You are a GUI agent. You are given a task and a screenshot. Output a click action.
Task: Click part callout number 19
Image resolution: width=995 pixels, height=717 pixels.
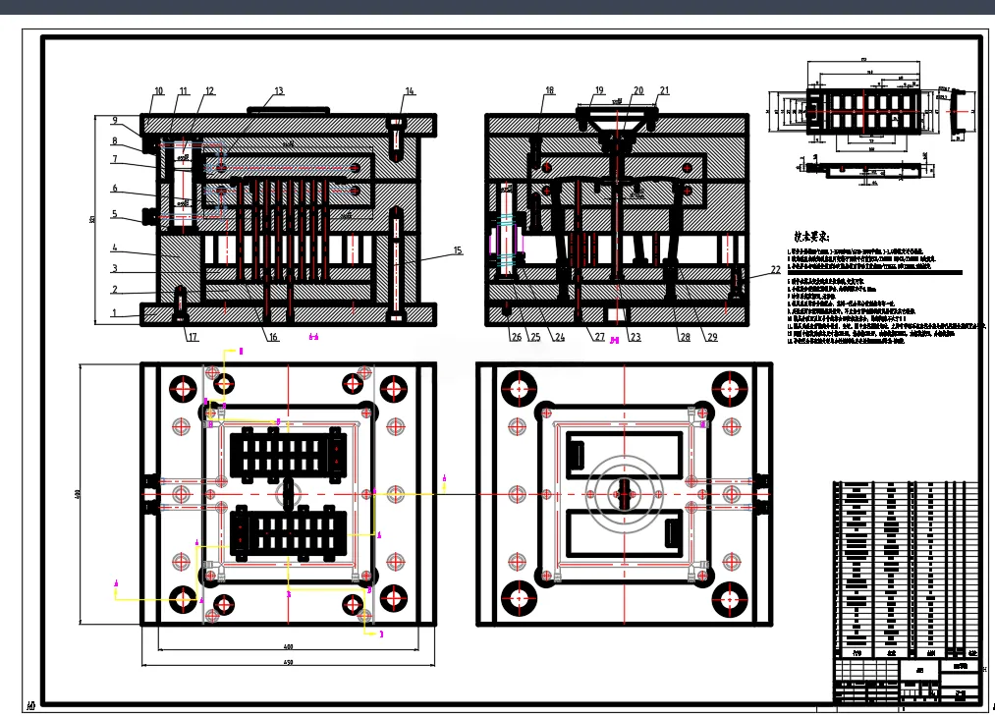[x=599, y=90]
